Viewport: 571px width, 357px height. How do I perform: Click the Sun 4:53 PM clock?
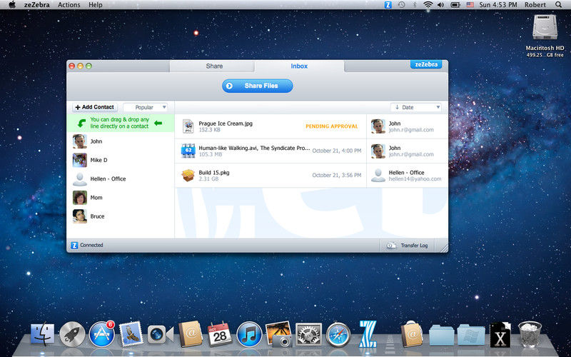498,5
